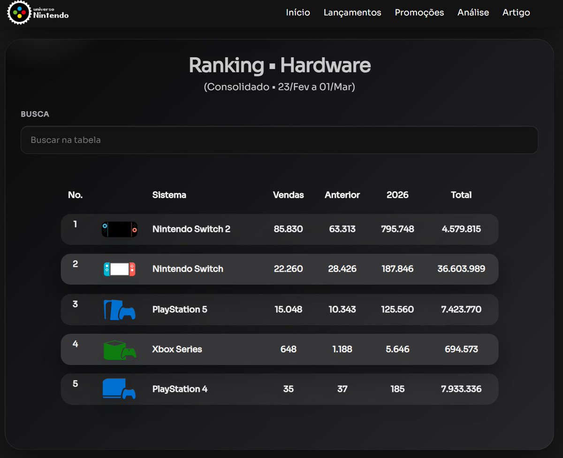The height and width of the screenshot is (458, 563).
Task: Click the 37 previous-week value
Action: (x=342, y=389)
